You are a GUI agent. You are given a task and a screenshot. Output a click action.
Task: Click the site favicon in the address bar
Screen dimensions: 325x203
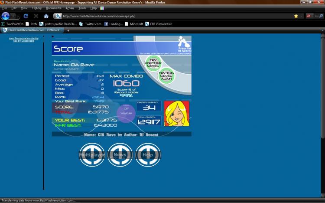(58, 16)
